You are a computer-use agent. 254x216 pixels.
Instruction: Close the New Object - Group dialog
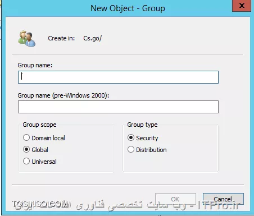tap(242, 6)
